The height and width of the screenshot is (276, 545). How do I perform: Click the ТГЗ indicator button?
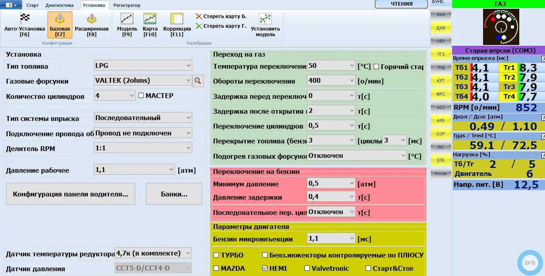click(x=441, y=54)
